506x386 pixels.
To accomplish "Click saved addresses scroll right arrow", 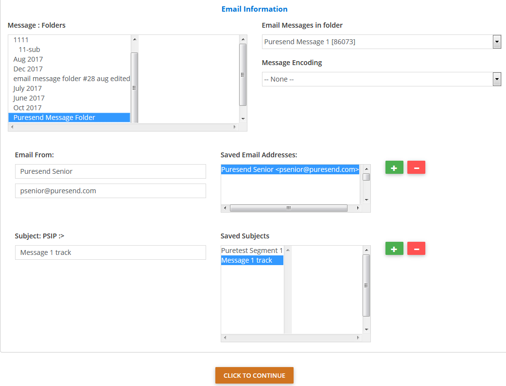I will click(x=358, y=208).
